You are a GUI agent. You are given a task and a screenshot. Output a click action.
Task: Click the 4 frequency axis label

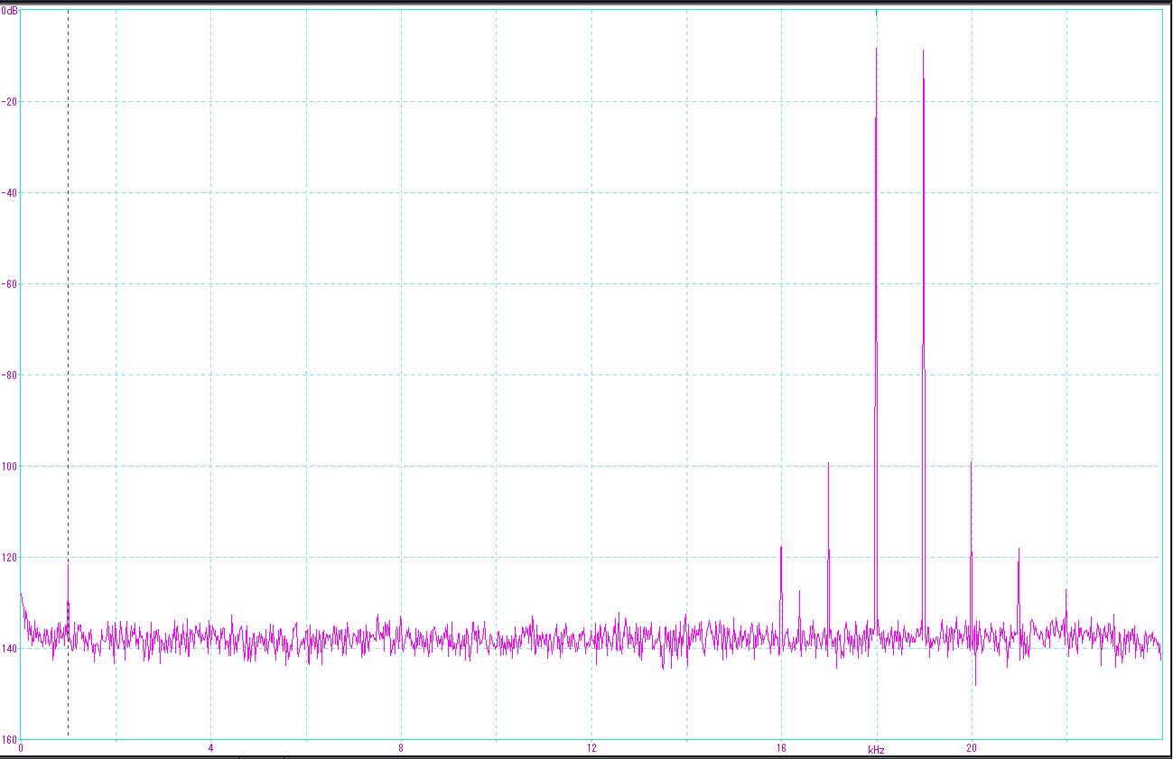coord(210,748)
